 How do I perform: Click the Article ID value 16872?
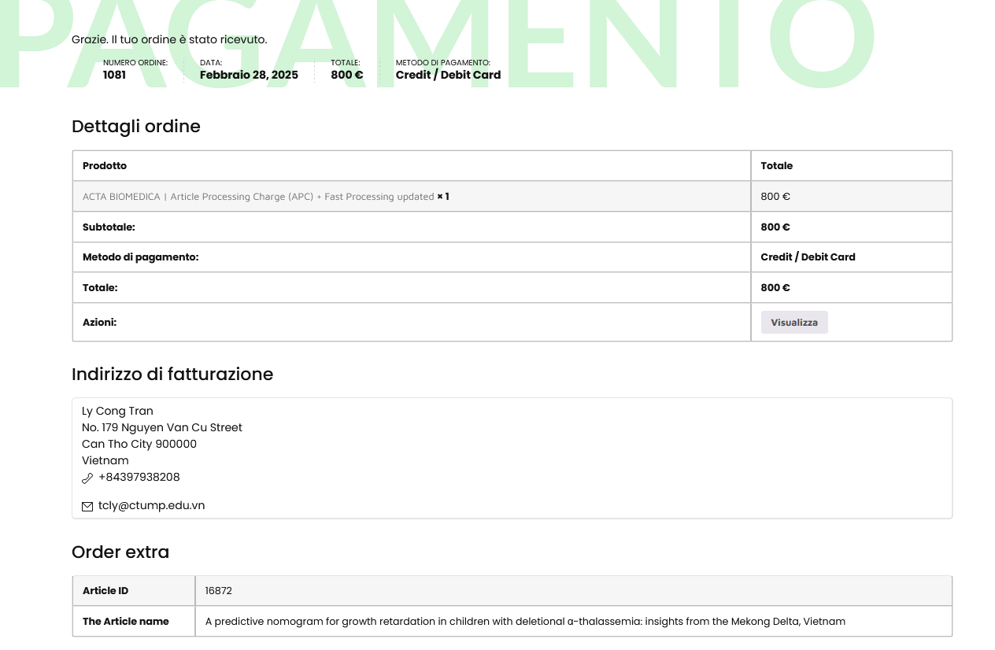point(218,591)
